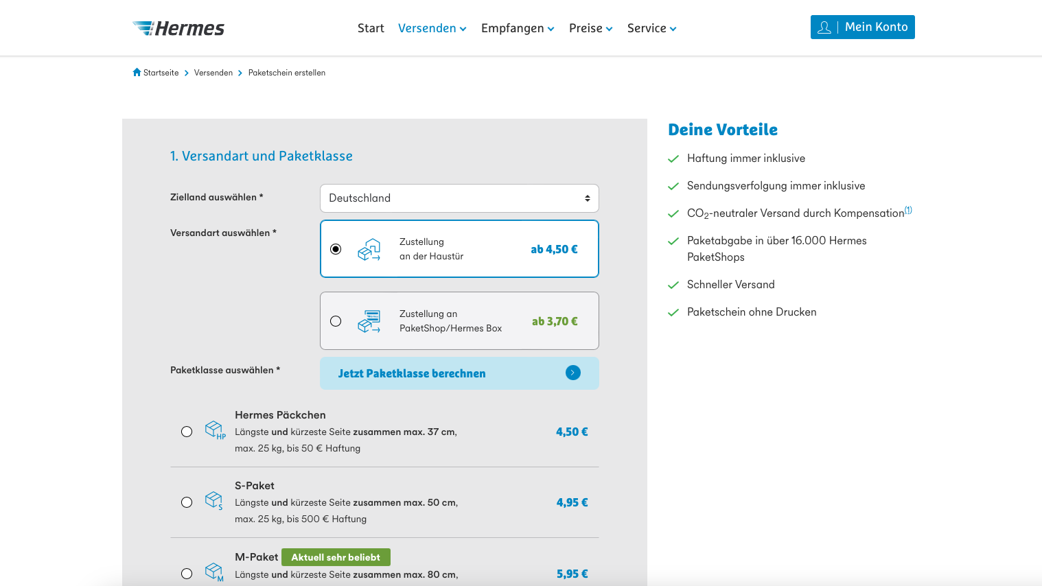Viewport: 1042px width, 586px height.
Task: Open the Service menu
Action: coord(651,28)
